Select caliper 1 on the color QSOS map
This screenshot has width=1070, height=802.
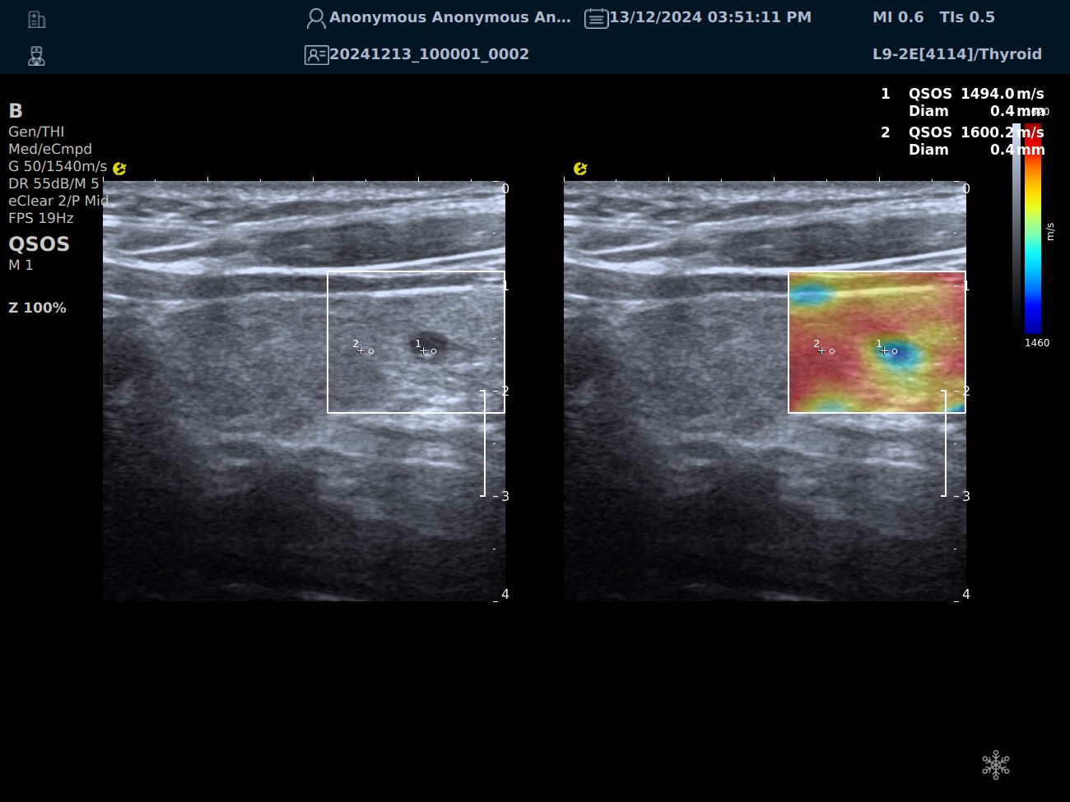coord(885,351)
